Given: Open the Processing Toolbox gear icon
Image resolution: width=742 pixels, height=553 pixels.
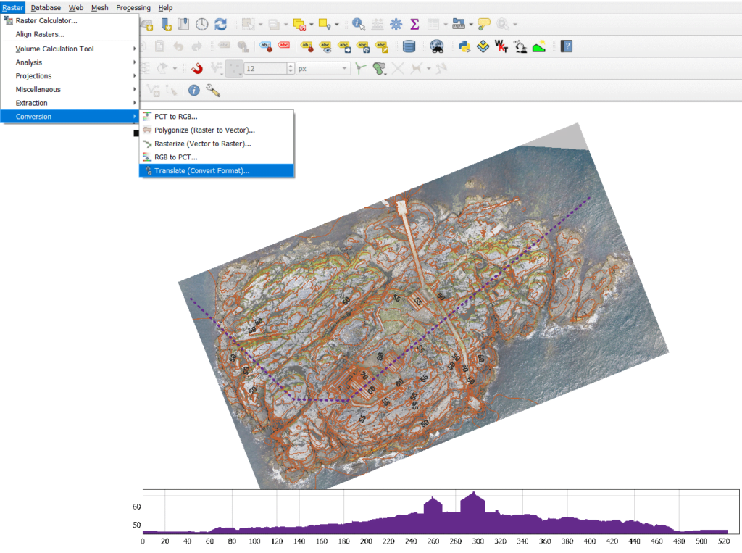Looking at the screenshot, I should pos(396,25).
